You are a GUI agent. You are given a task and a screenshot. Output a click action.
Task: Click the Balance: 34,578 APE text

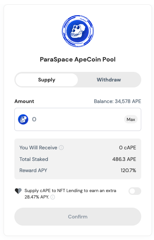point(117,101)
